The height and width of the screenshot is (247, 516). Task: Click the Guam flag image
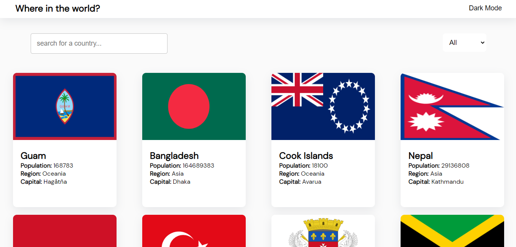coord(65,106)
